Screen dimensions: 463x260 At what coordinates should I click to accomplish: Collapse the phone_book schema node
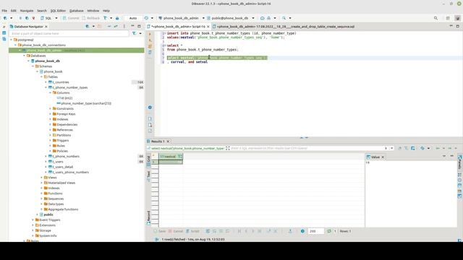37,71
